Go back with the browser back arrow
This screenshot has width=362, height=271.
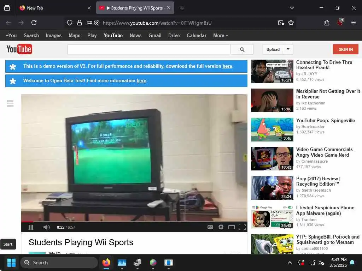(x=8, y=23)
